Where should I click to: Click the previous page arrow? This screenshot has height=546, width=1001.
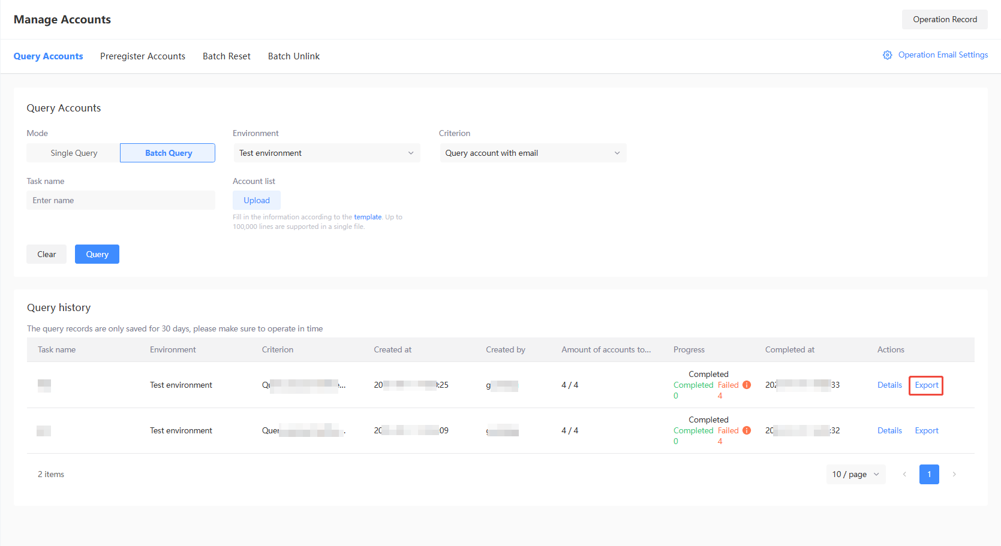[904, 474]
